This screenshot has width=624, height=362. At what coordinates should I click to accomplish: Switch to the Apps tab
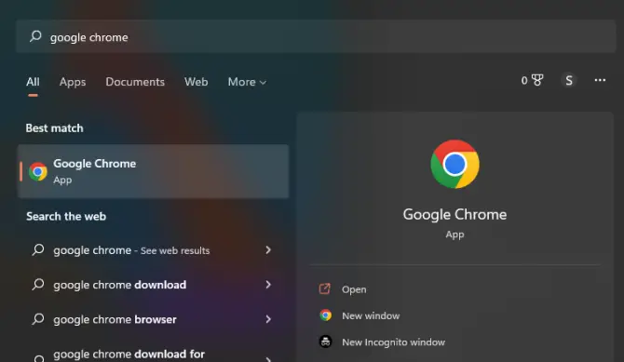click(73, 82)
